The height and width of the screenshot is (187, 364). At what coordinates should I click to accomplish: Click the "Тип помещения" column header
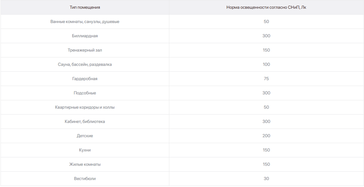tap(85, 7)
